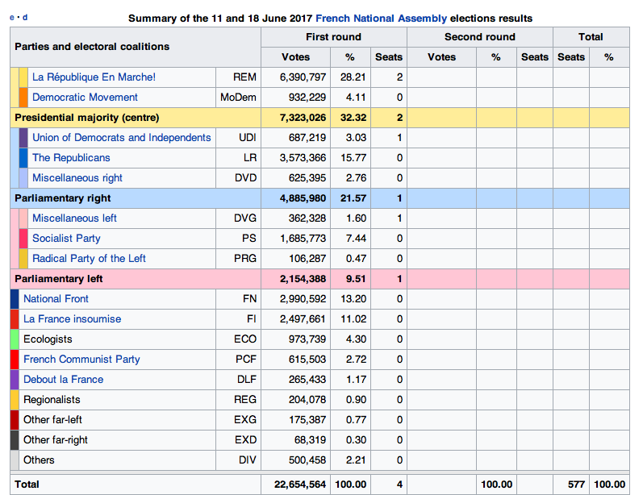Follow the French National Assembly link

[381, 19]
